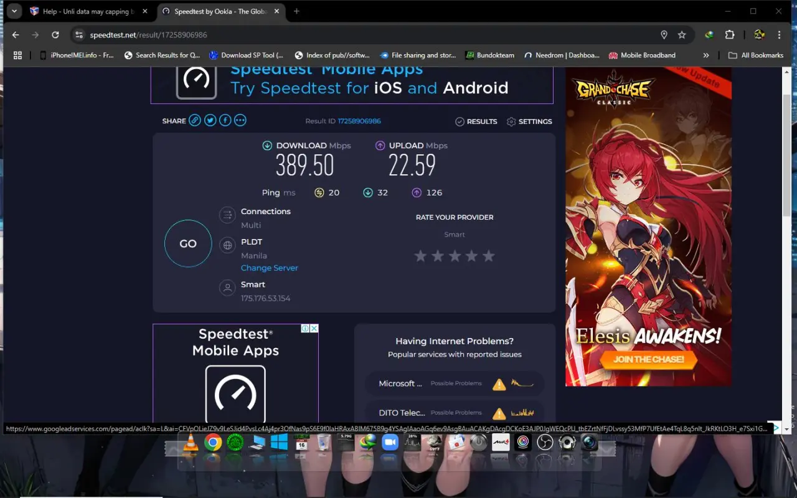This screenshot has height=498, width=797.
Task: Go back to the previous page
Action: (16, 35)
